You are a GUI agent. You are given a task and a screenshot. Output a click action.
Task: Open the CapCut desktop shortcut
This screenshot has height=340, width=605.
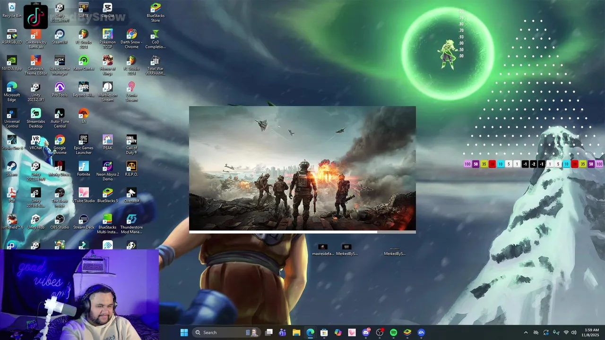[108, 10]
